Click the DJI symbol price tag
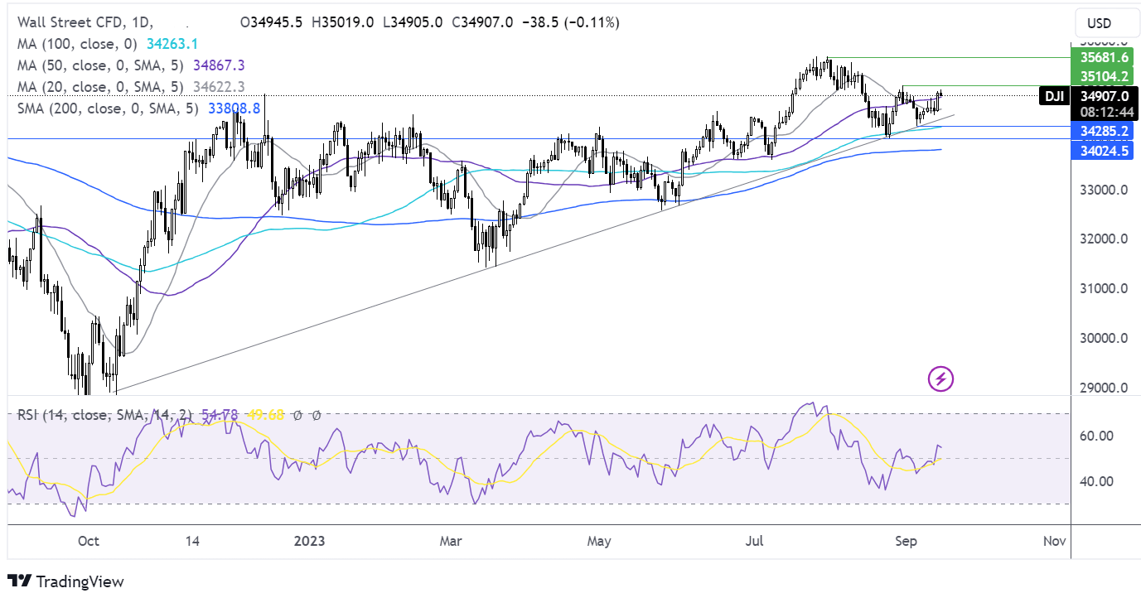1141x598 pixels. point(1054,96)
